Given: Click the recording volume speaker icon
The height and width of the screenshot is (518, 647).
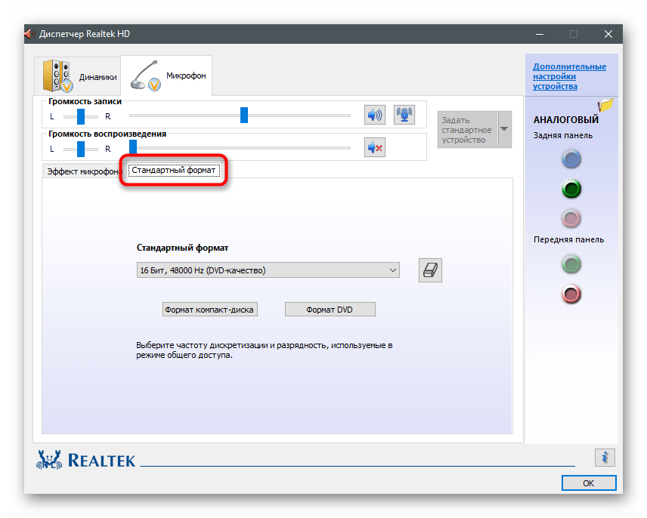Looking at the screenshot, I should point(375,115).
